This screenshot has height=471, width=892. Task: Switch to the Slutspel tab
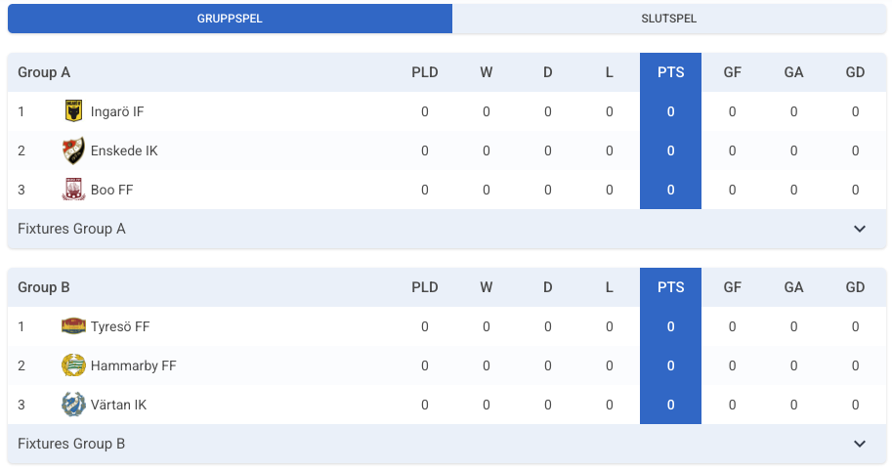point(669,19)
